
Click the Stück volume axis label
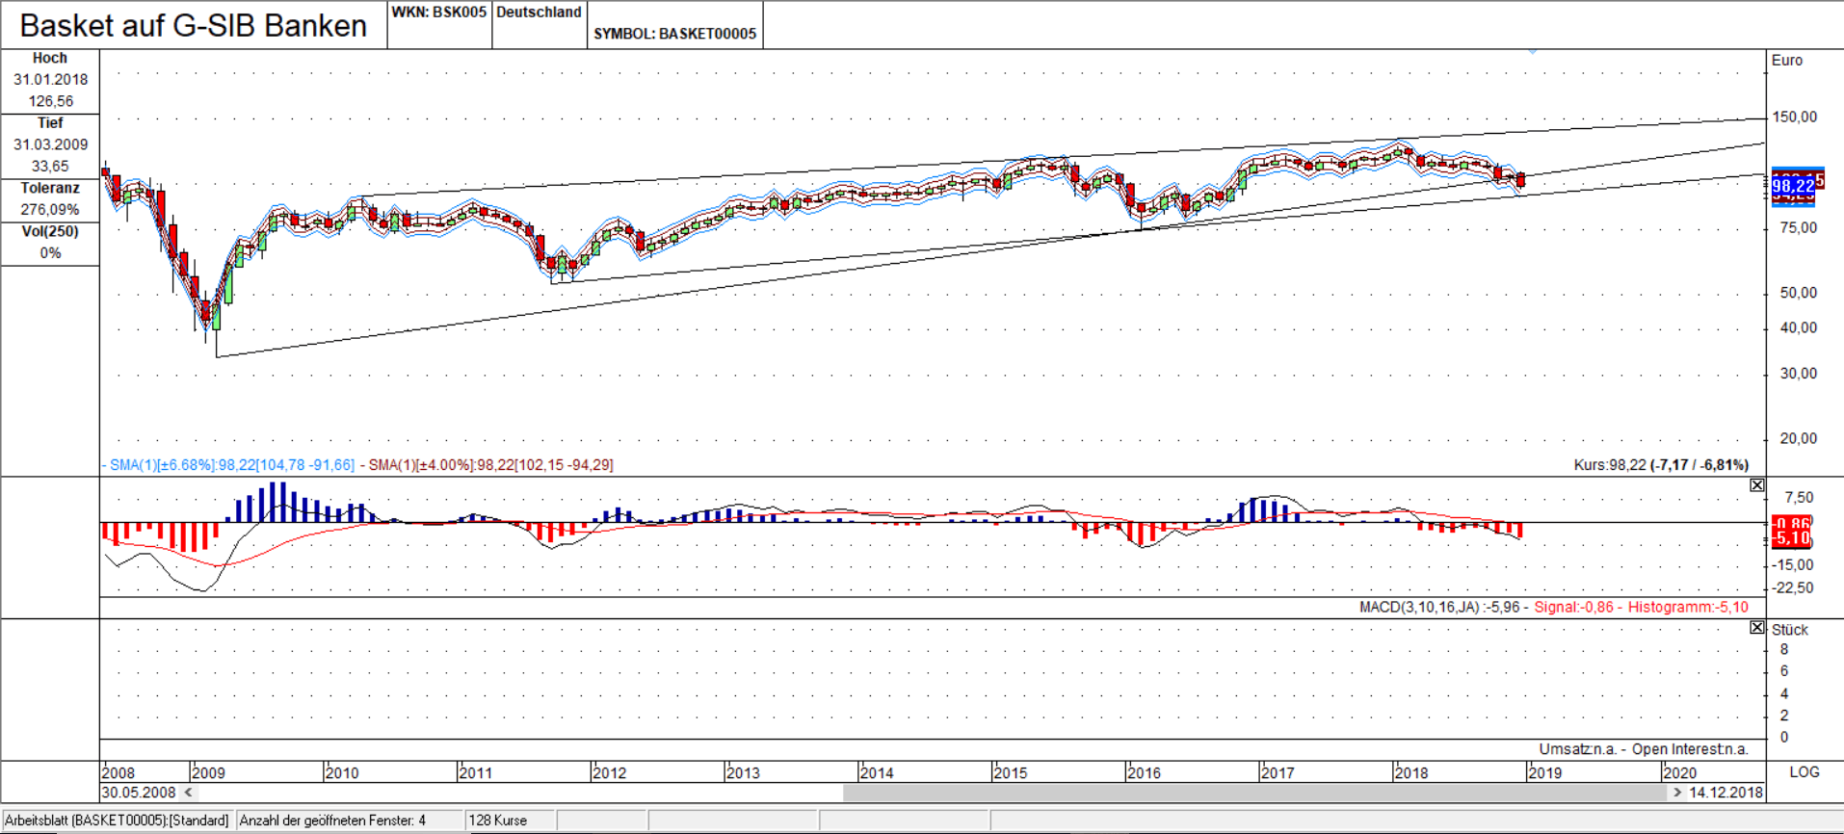[1790, 630]
